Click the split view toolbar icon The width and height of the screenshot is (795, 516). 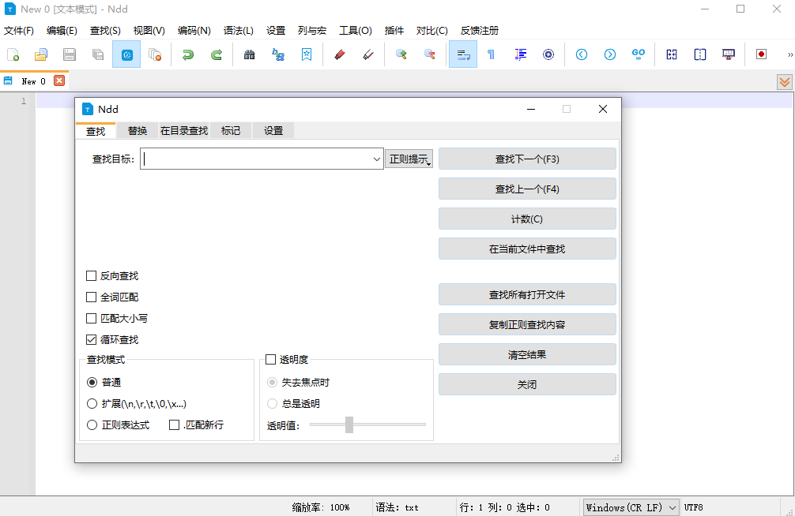(x=699, y=54)
